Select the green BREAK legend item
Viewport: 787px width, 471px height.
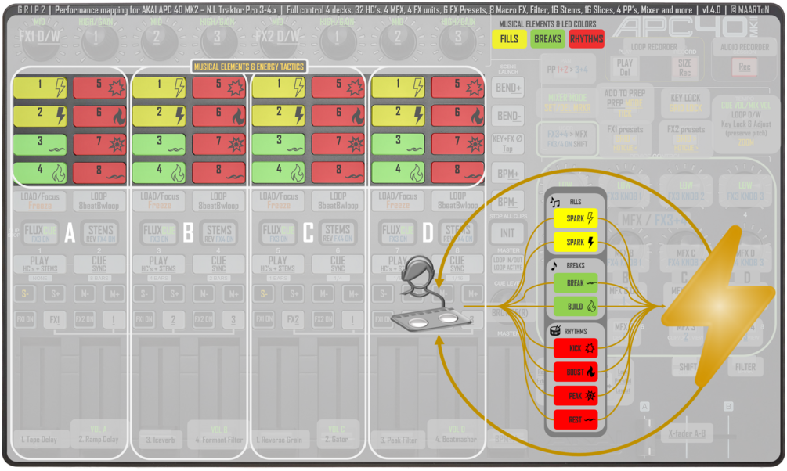(576, 283)
